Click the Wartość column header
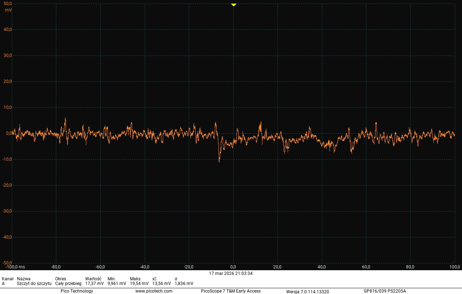This screenshot has height=294, width=462. click(93, 279)
